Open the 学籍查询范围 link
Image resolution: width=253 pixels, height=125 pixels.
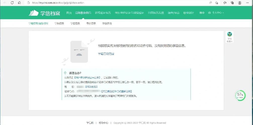point(106,54)
